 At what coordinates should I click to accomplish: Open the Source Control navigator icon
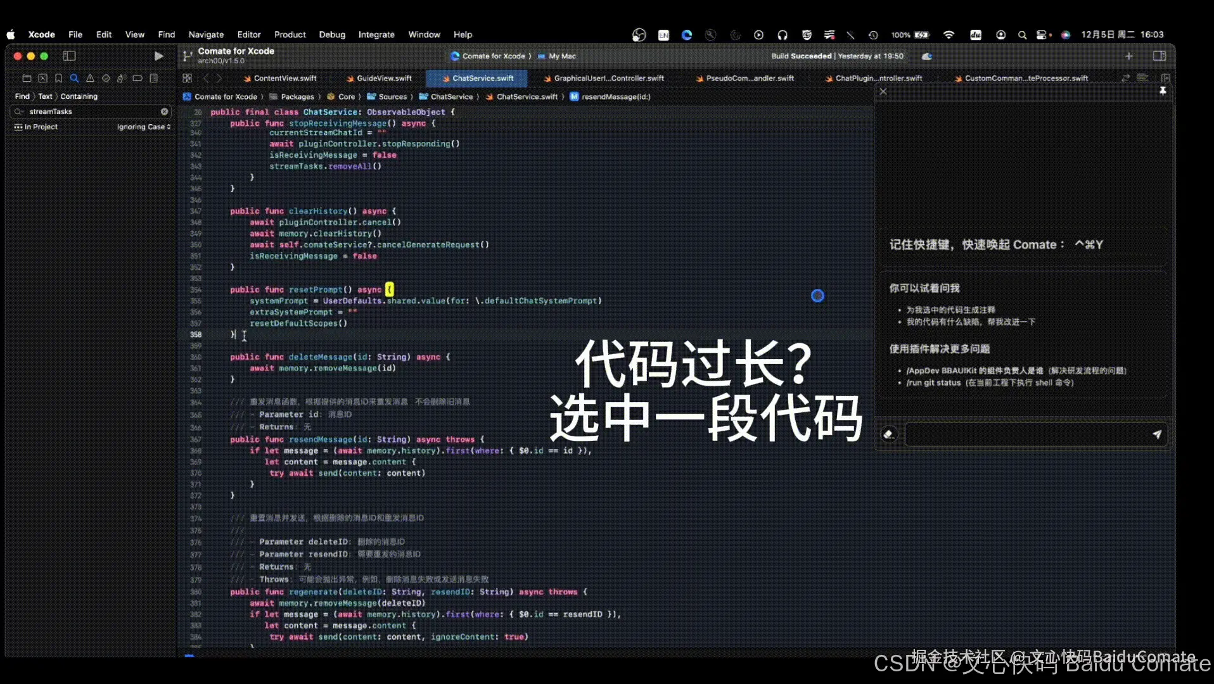coord(42,79)
